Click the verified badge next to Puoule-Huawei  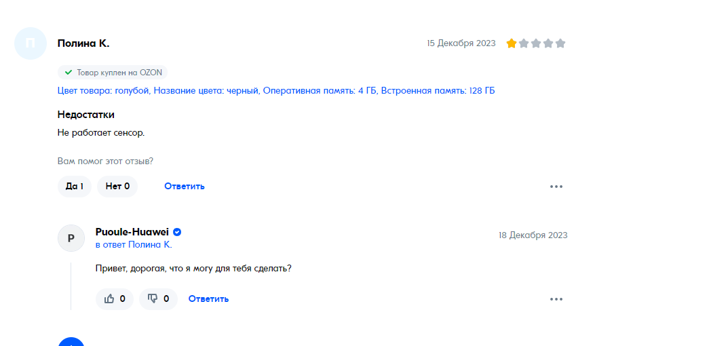click(x=177, y=232)
